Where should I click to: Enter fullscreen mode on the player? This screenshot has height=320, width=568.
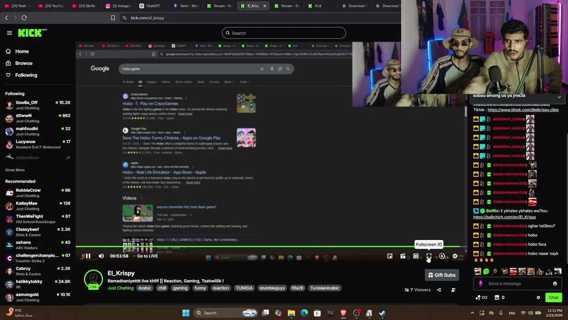click(429, 256)
